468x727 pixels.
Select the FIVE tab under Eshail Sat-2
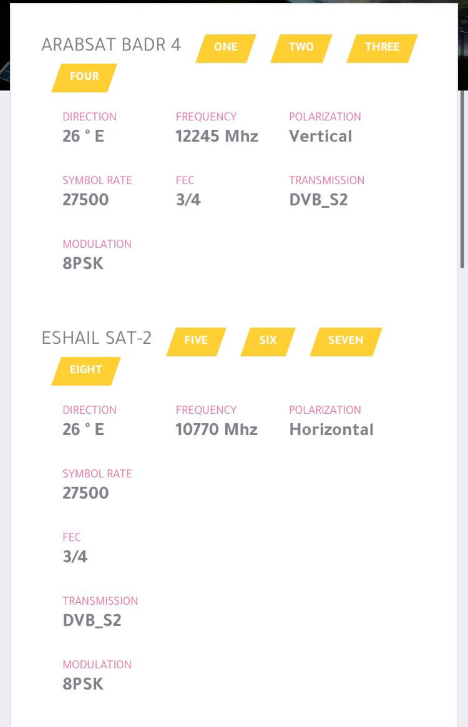196,342
